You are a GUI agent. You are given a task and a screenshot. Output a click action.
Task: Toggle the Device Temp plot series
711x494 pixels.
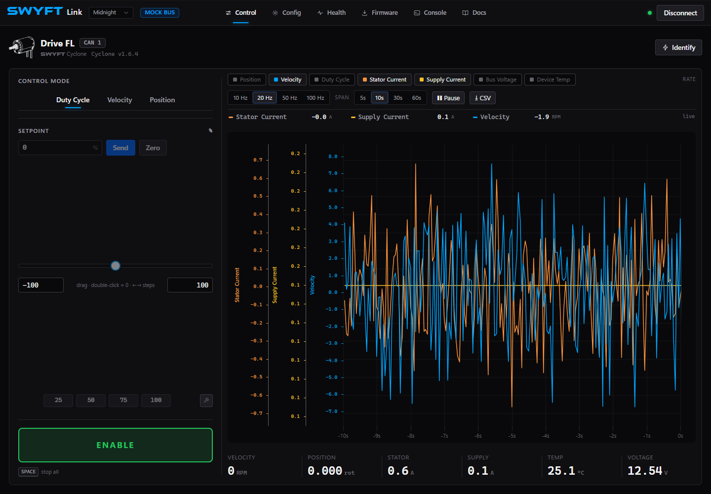click(x=550, y=80)
